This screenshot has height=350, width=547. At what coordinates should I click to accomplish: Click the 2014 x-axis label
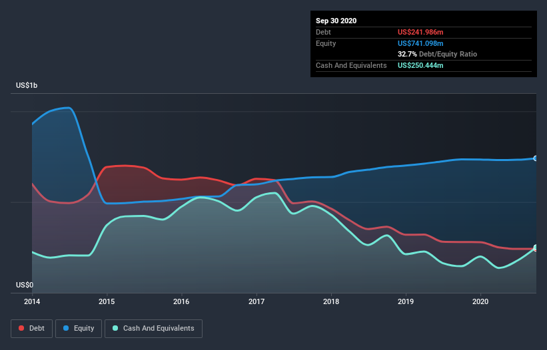[32, 301]
